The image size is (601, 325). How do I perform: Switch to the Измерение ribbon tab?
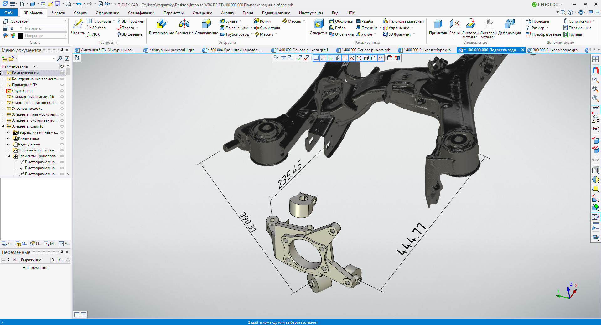point(202,13)
